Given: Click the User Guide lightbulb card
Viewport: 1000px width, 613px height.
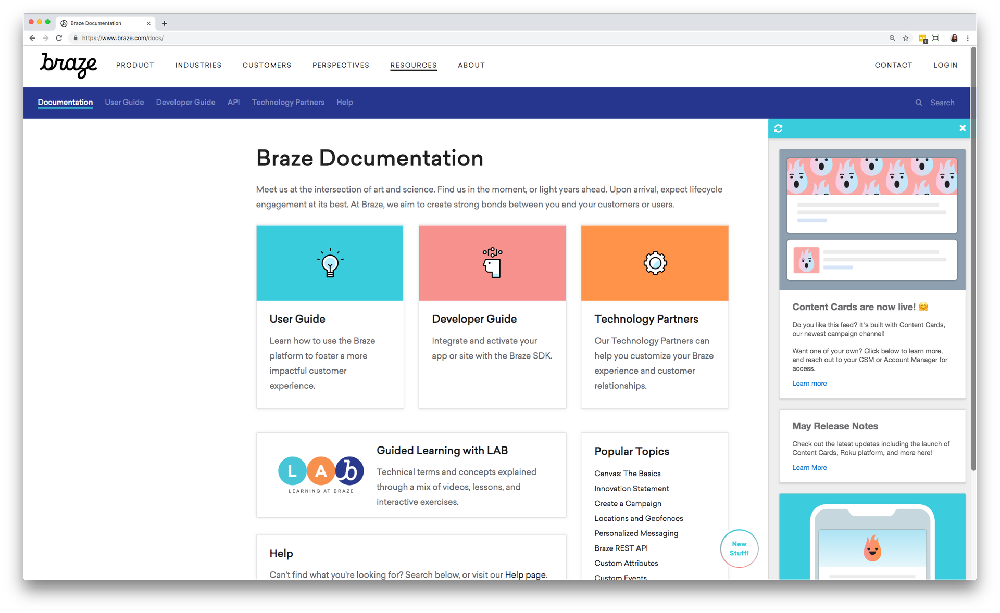Looking at the screenshot, I should coord(330,263).
